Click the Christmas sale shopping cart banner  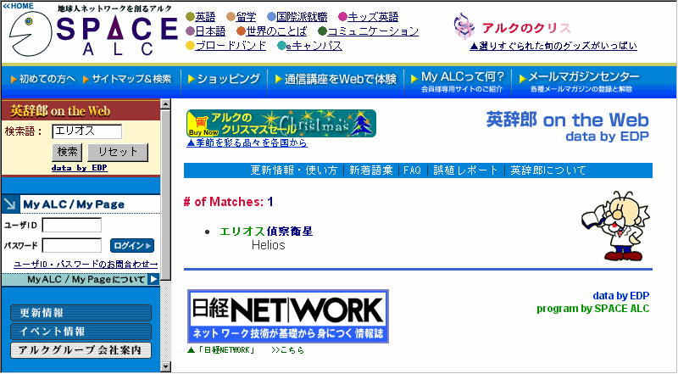(x=281, y=123)
